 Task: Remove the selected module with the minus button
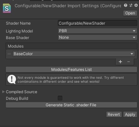tap(129, 62)
